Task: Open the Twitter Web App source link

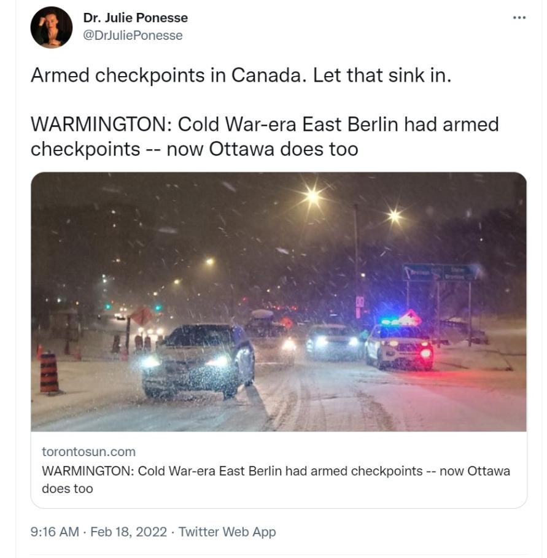Action: 227,532
